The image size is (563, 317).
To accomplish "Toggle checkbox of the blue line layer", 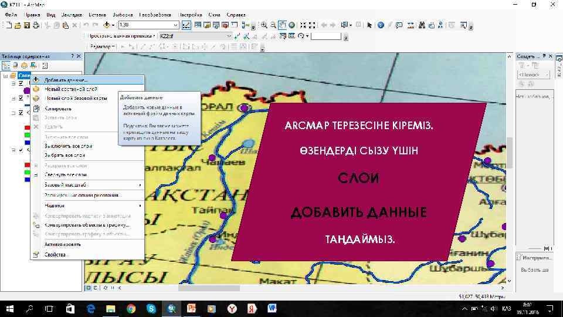I will 21,98.
